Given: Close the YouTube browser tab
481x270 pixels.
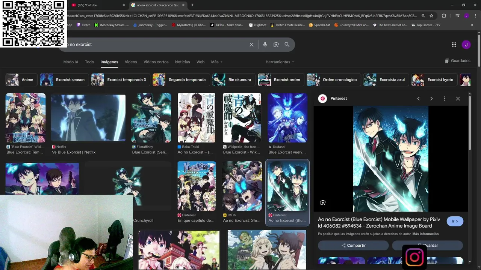Looking at the screenshot, I should point(124,5).
